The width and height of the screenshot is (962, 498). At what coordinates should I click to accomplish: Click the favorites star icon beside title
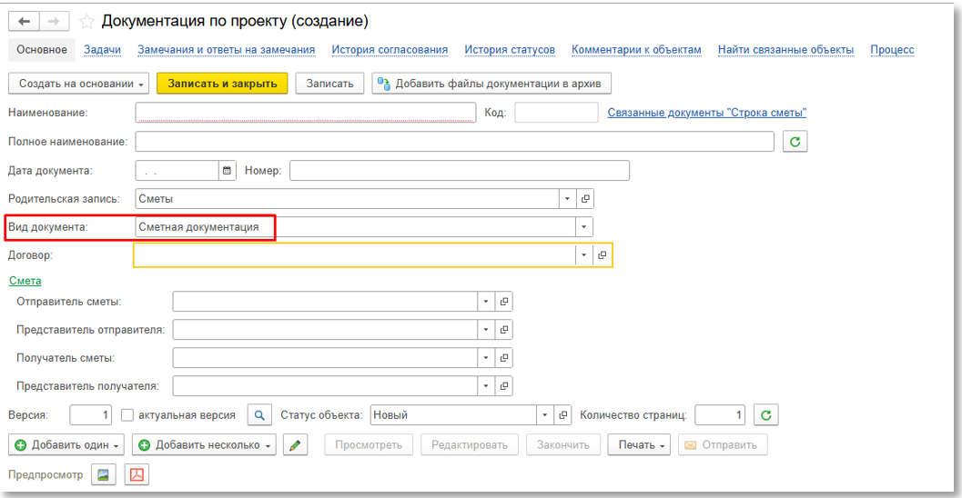click(86, 21)
